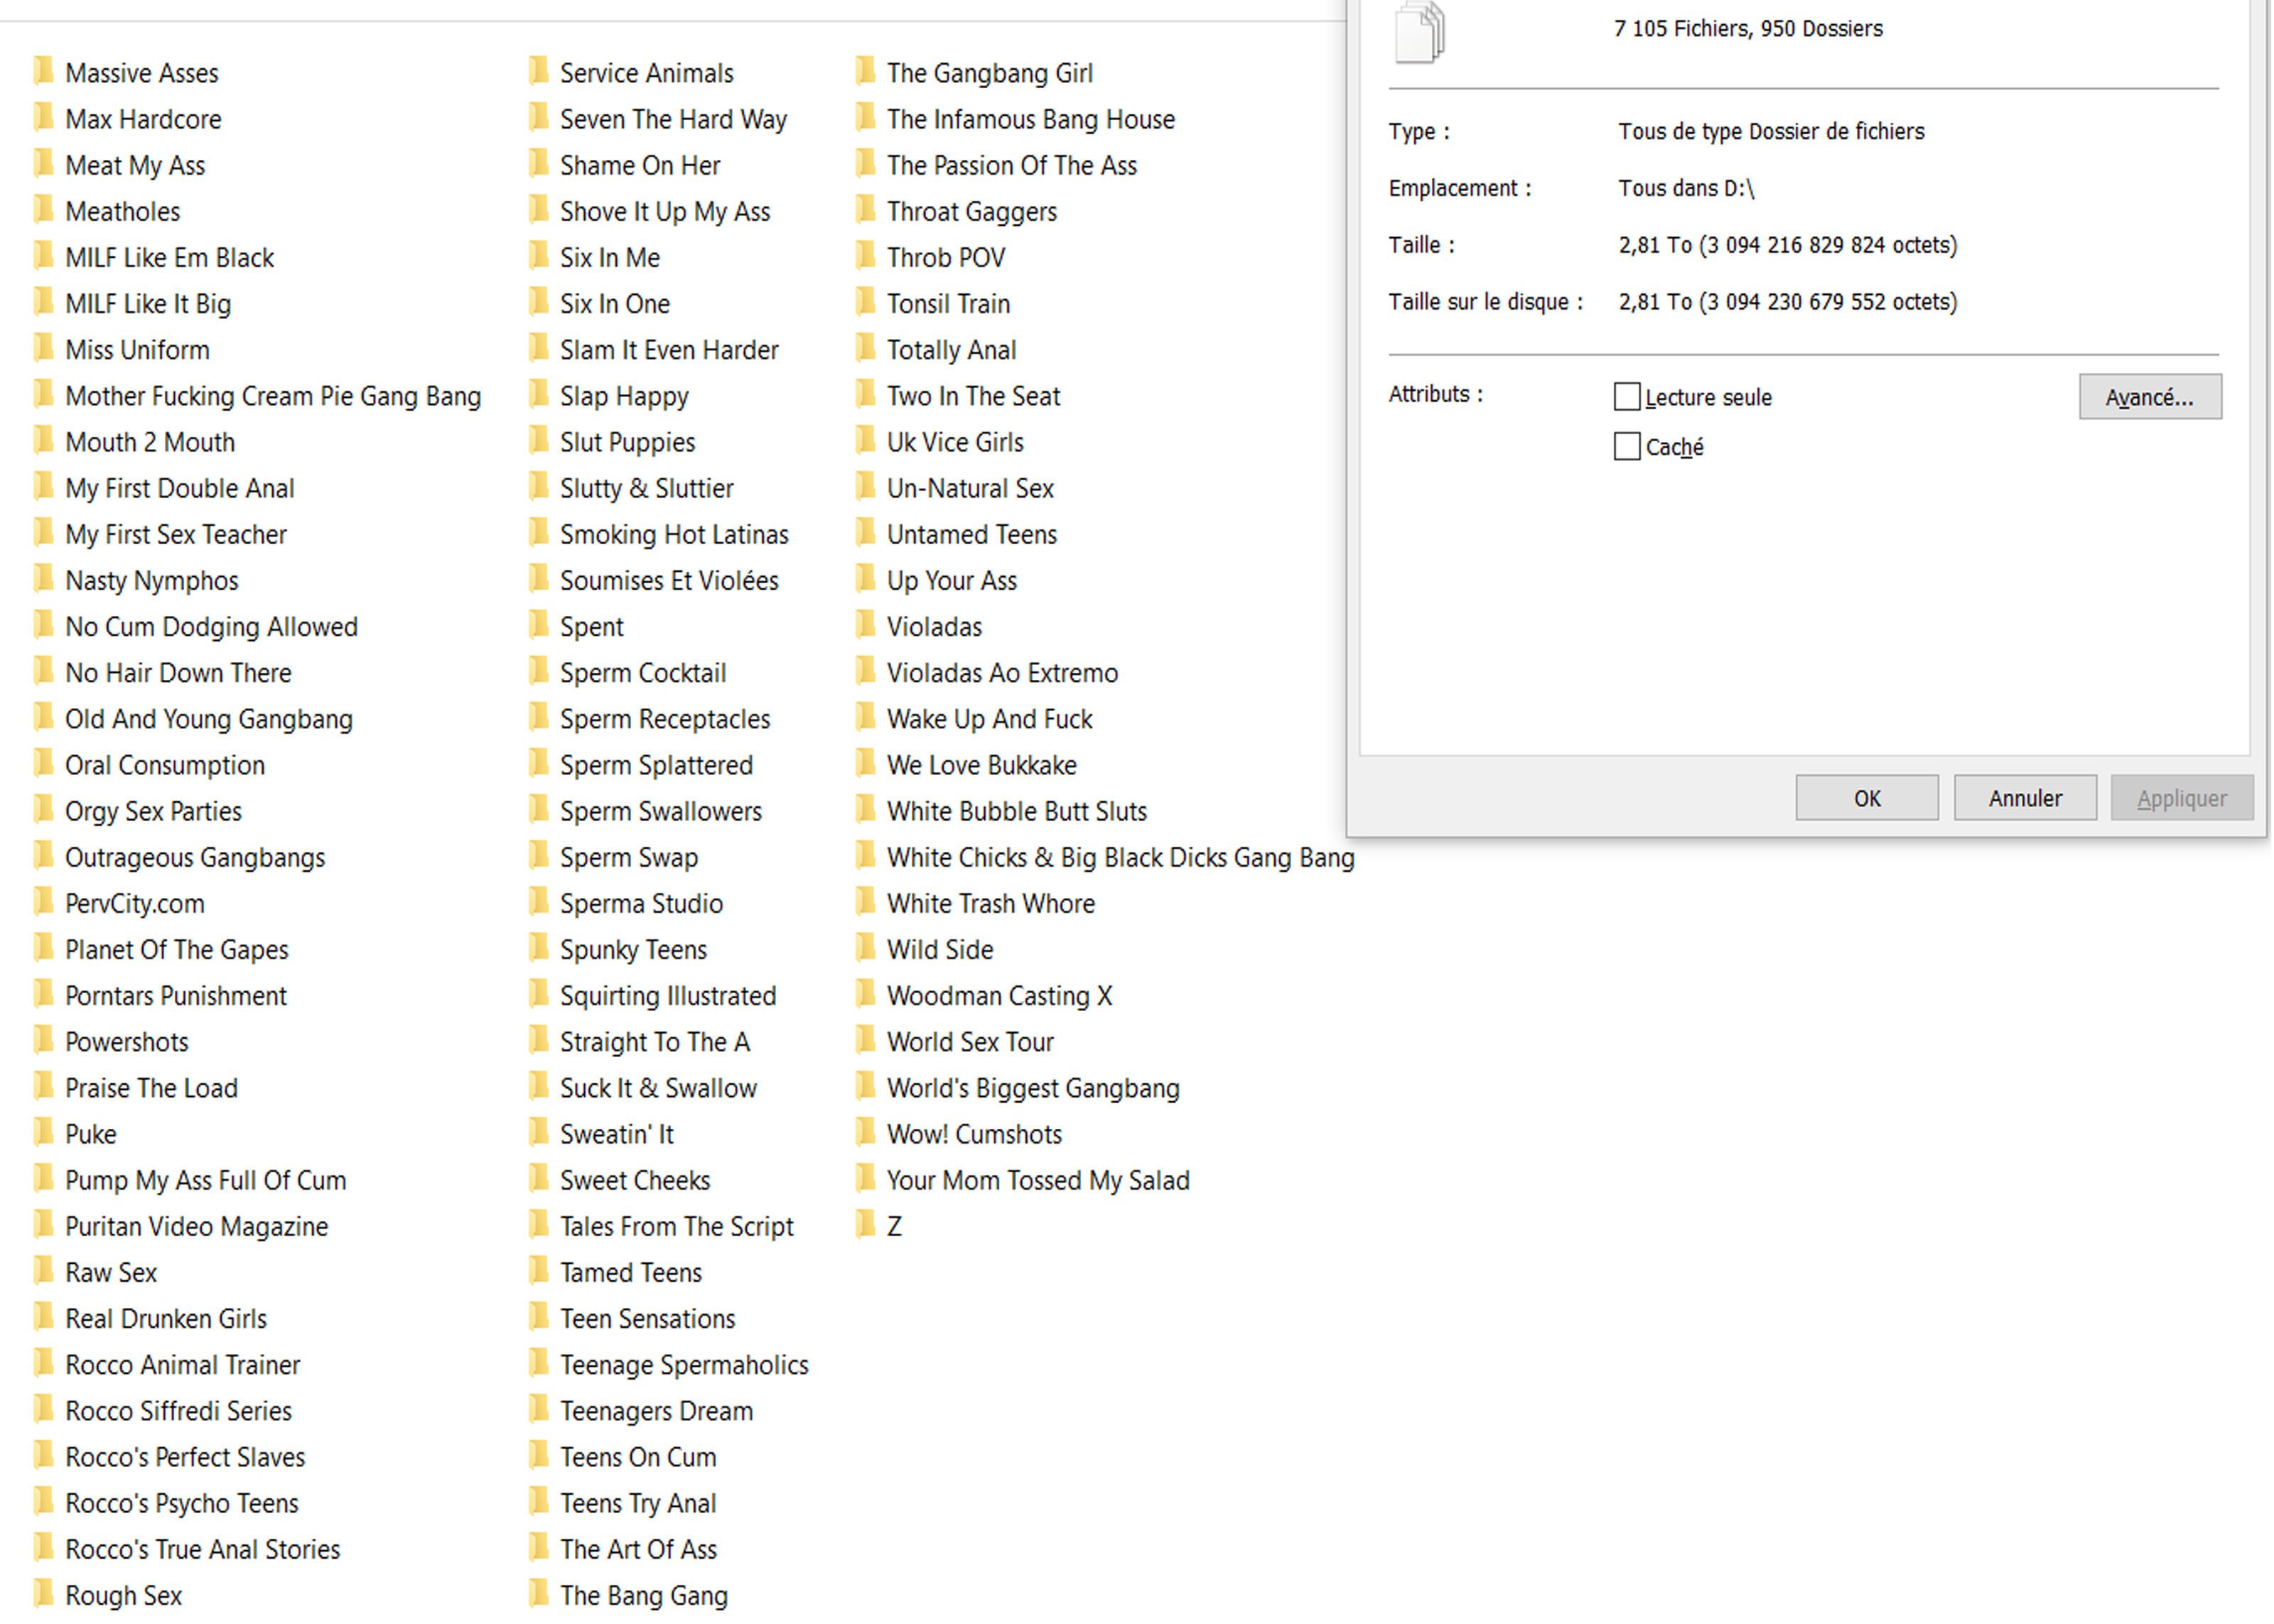Select the Six In One folder name

click(x=615, y=304)
